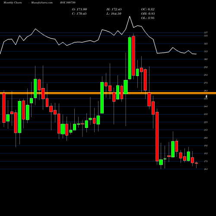Select the high value "H: 172.45"
Screen dimensions: 216x216
[114, 9]
